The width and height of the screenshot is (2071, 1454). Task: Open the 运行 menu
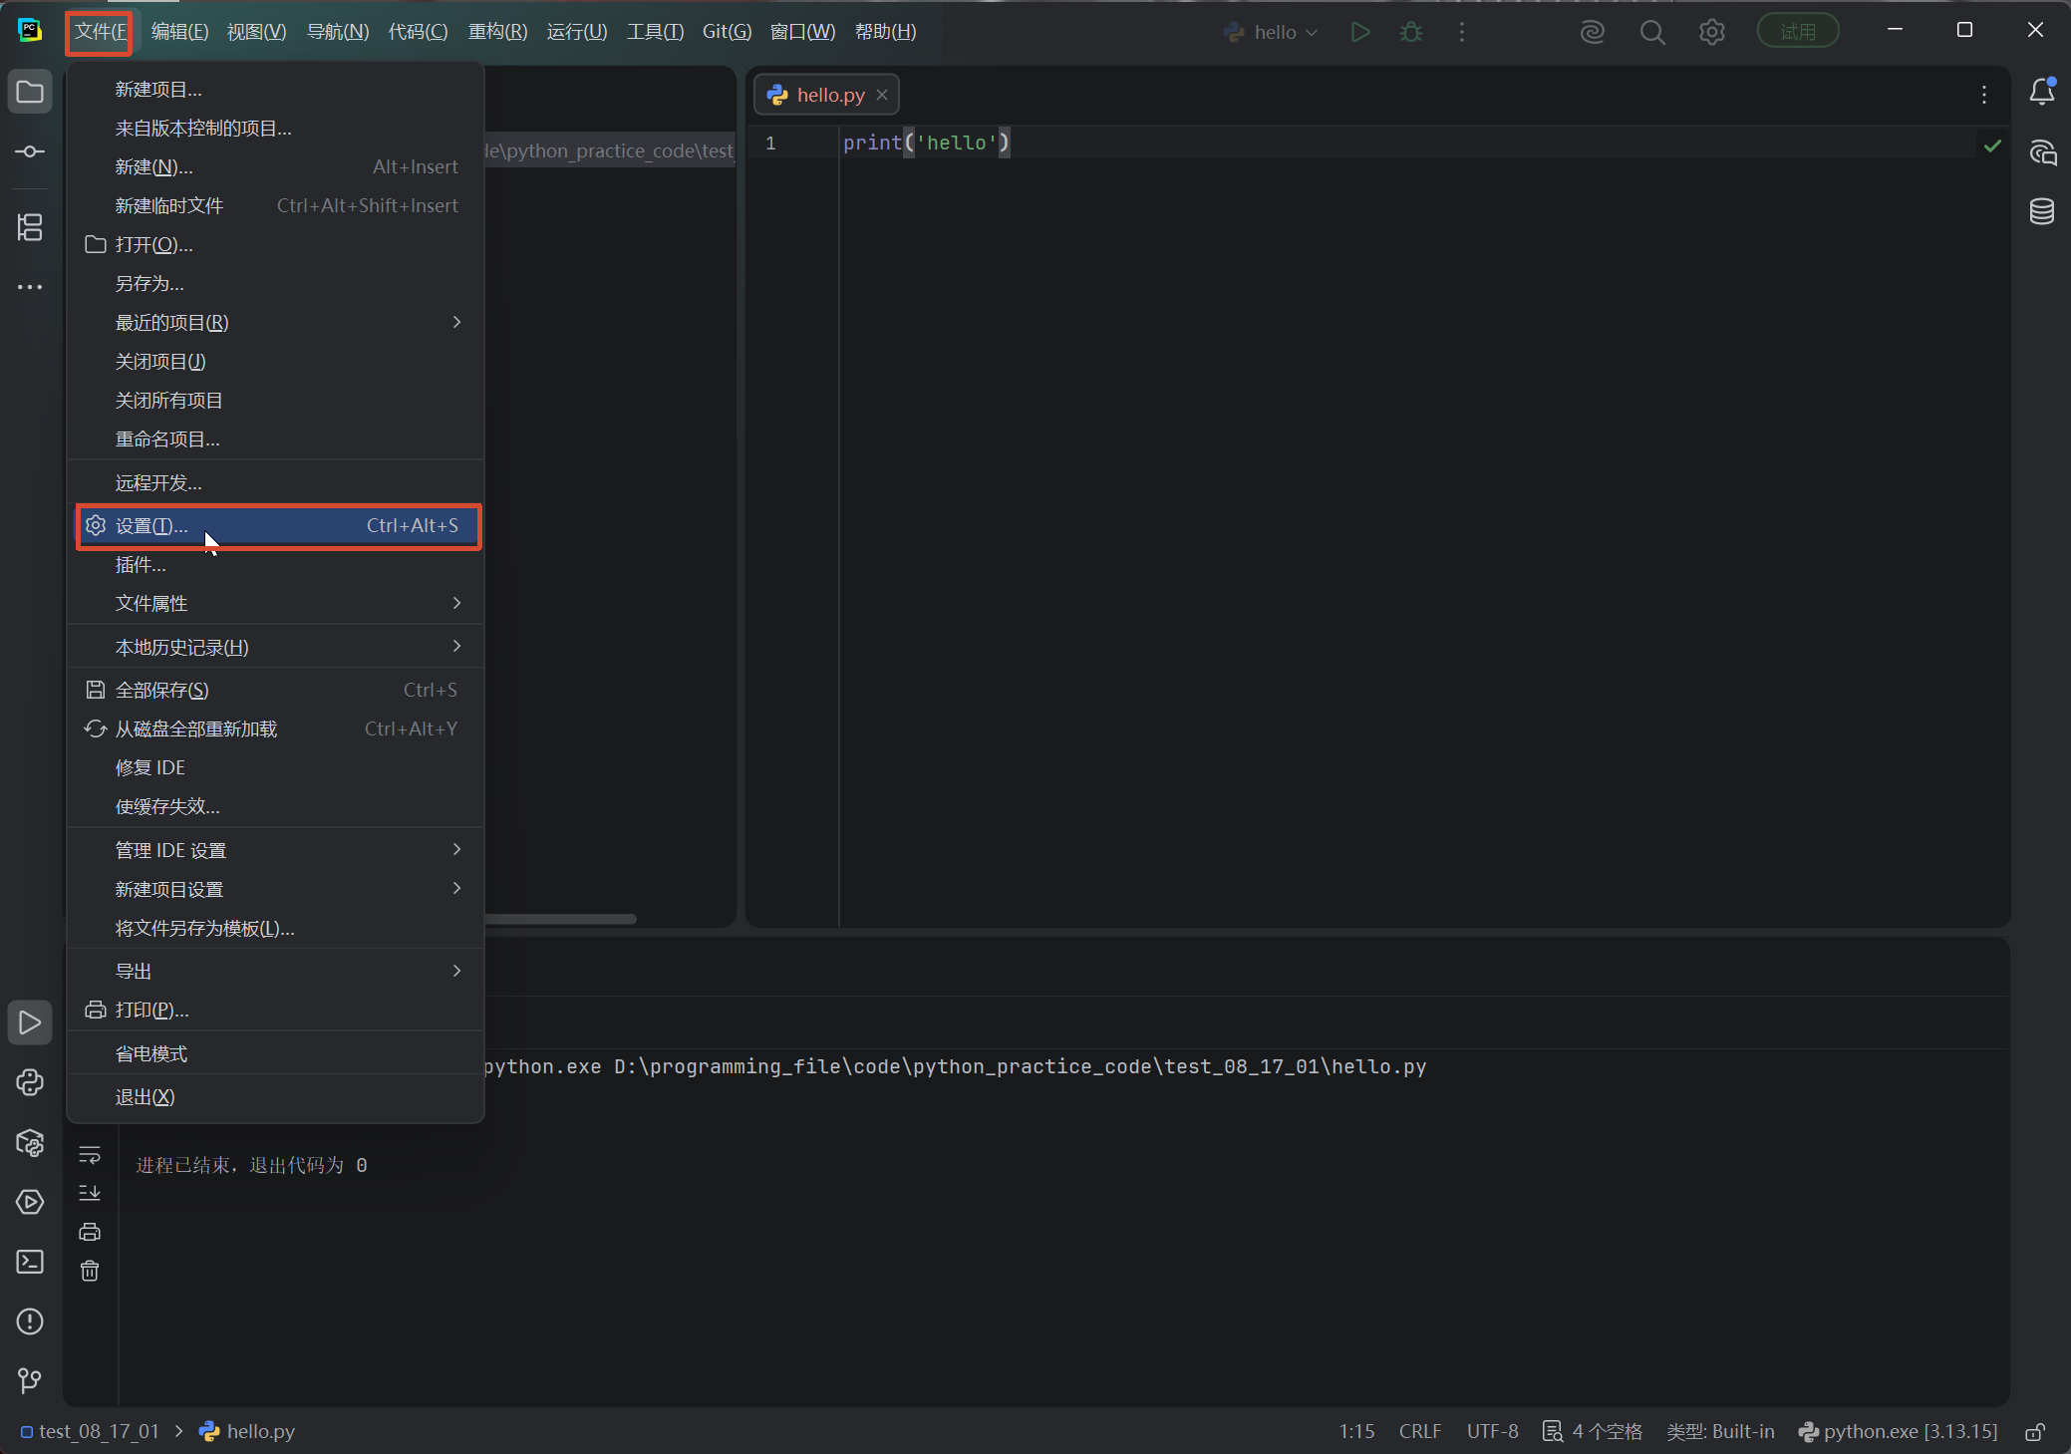pos(577,32)
